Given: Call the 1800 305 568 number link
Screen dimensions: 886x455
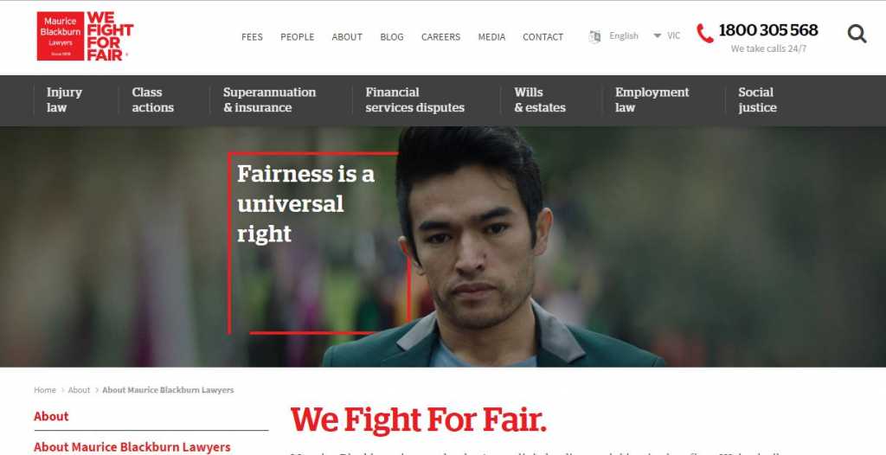Looking at the screenshot, I should point(768,30).
